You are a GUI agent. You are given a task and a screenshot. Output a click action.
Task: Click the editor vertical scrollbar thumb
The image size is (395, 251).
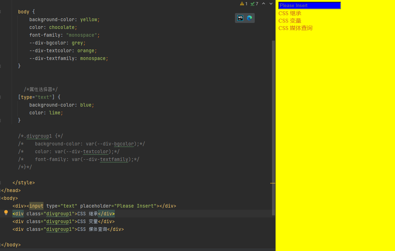(x=273, y=128)
